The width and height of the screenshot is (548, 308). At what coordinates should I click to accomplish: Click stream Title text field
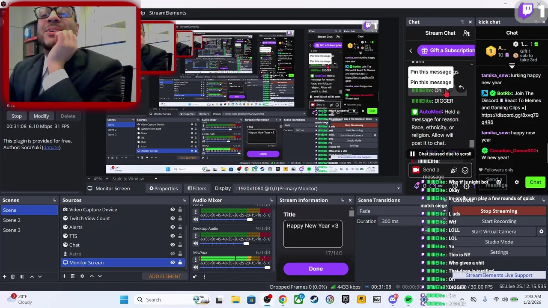pos(313,234)
